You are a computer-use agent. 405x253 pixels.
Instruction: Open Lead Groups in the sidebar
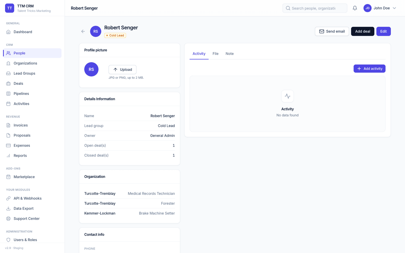click(32, 73)
